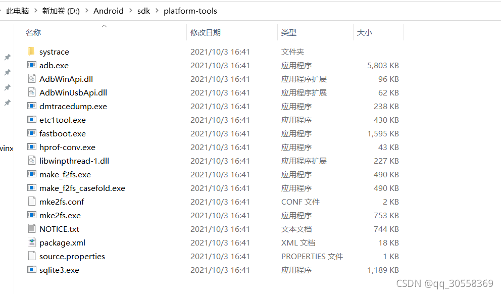The width and height of the screenshot is (501, 294).
Task: Click the 1,189 KB size value
Action: (383, 270)
